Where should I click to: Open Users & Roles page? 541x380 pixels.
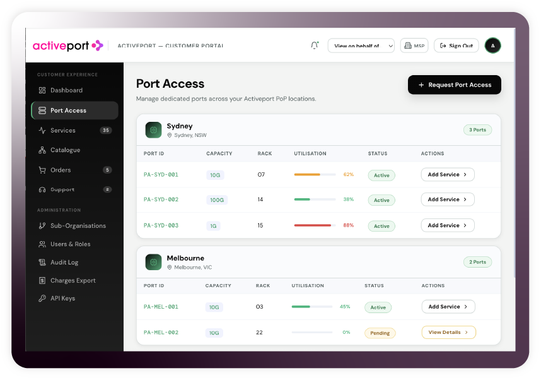point(74,244)
